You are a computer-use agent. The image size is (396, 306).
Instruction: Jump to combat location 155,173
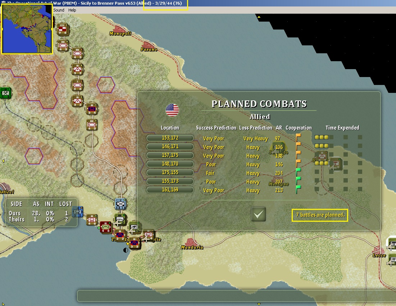[x=170, y=181]
